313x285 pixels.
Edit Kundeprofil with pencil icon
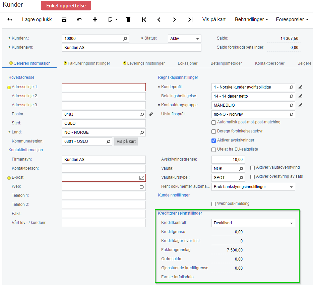[x=300, y=87]
